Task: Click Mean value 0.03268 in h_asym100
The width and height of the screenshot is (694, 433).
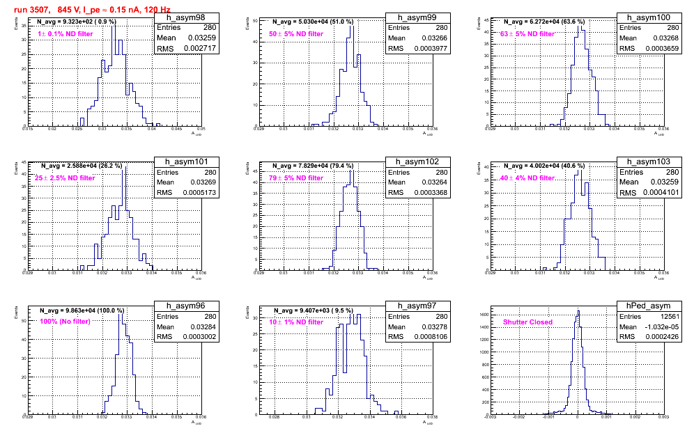Action: pyautogui.click(x=665, y=38)
